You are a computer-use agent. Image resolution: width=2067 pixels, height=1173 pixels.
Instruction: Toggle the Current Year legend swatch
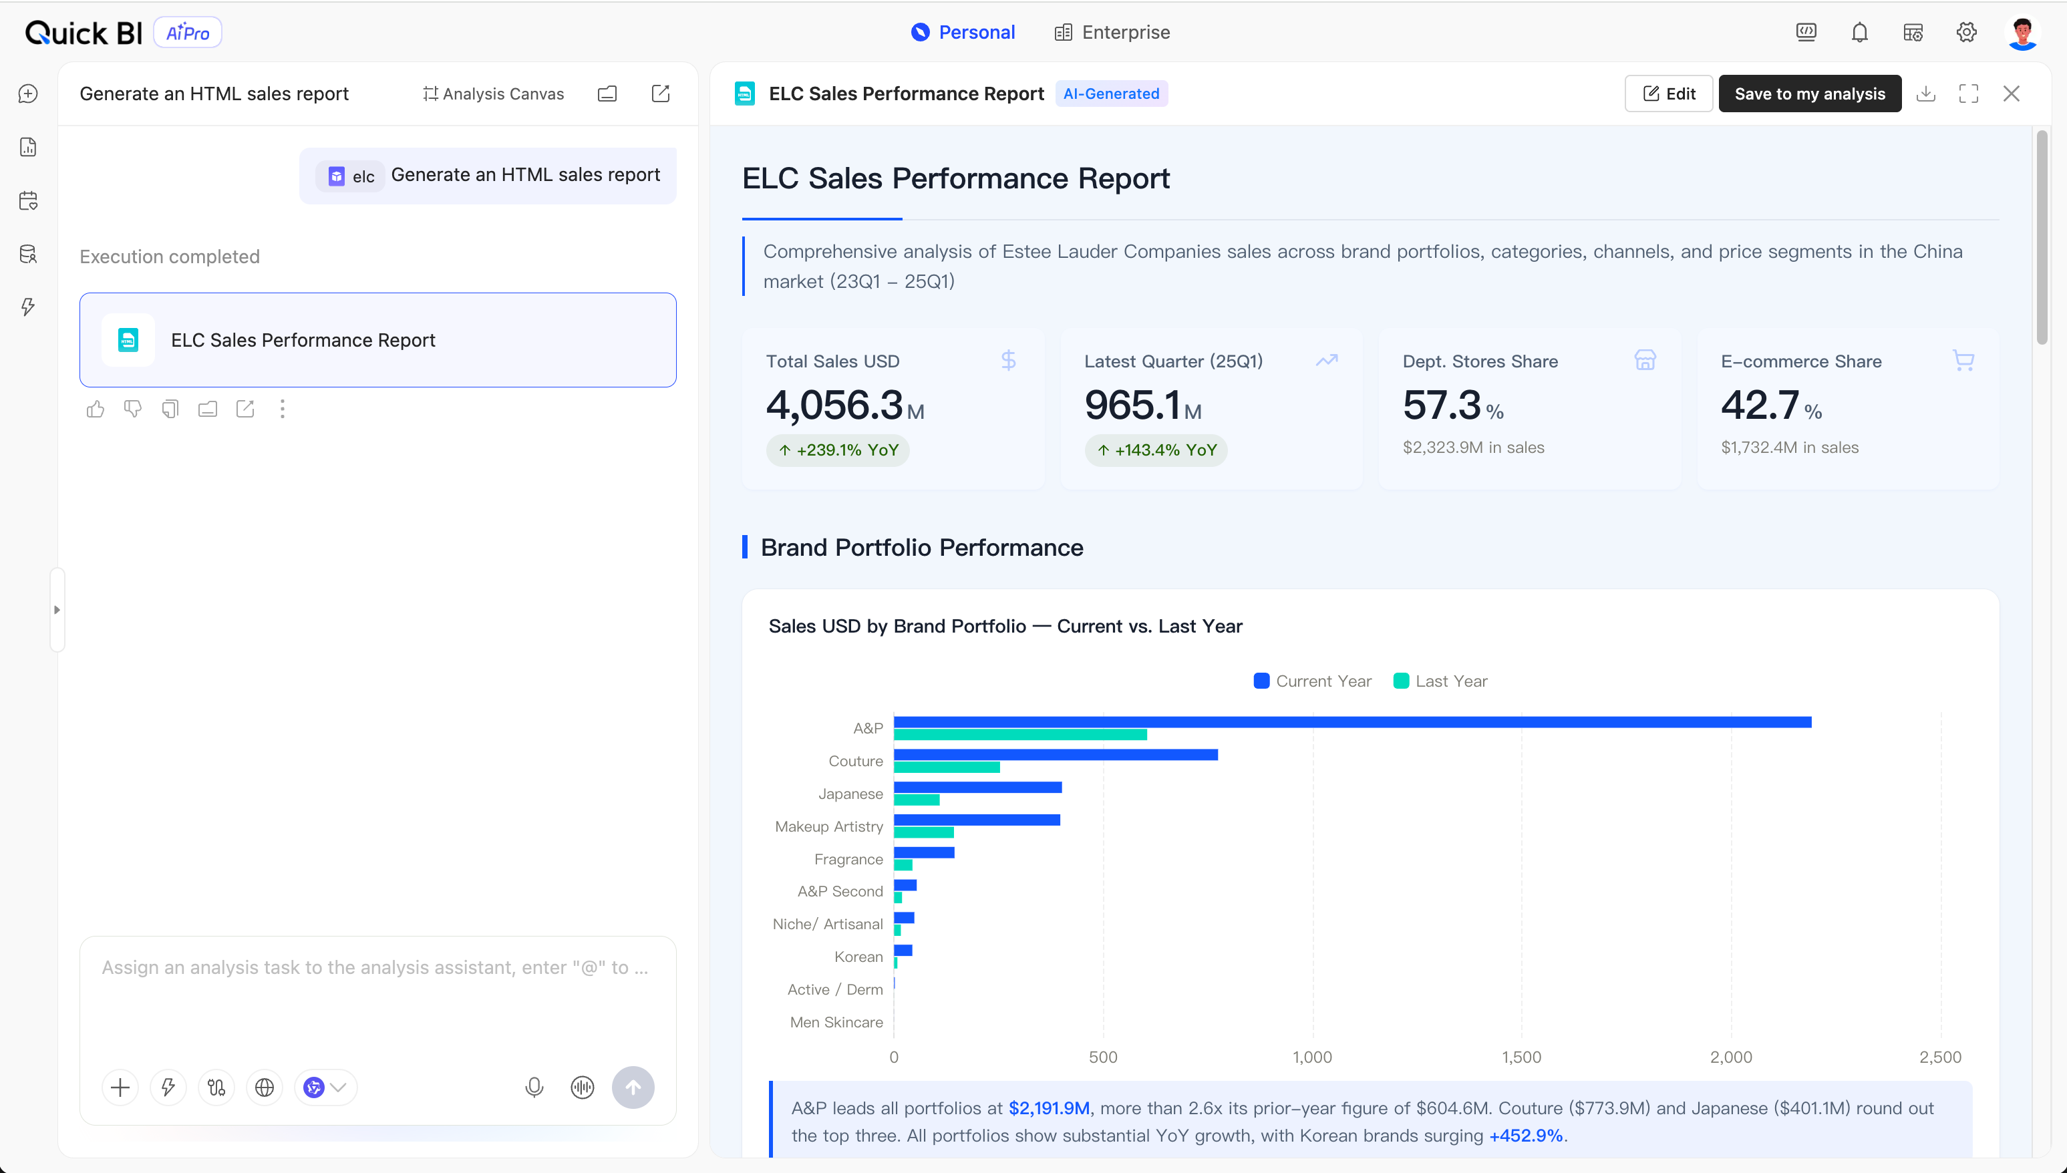click(x=1261, y=681)
